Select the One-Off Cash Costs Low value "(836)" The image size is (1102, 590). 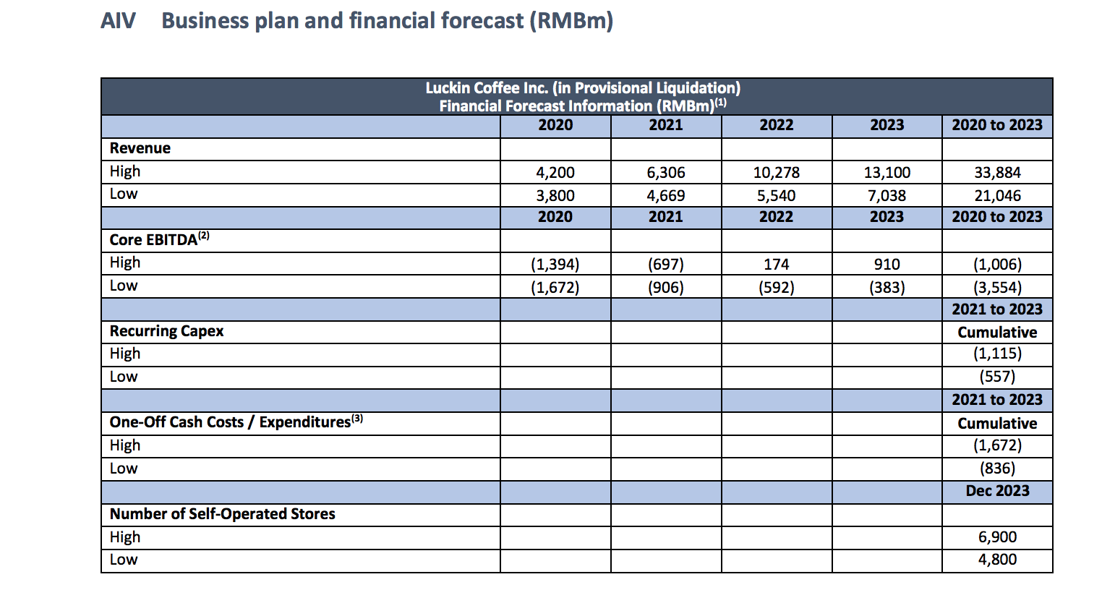(998, 469)
